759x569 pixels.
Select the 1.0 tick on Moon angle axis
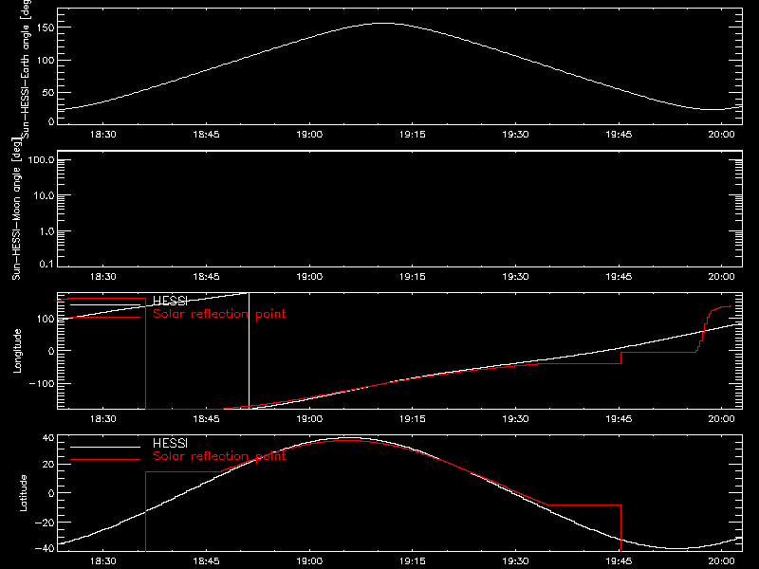click(x=46, y=231)
